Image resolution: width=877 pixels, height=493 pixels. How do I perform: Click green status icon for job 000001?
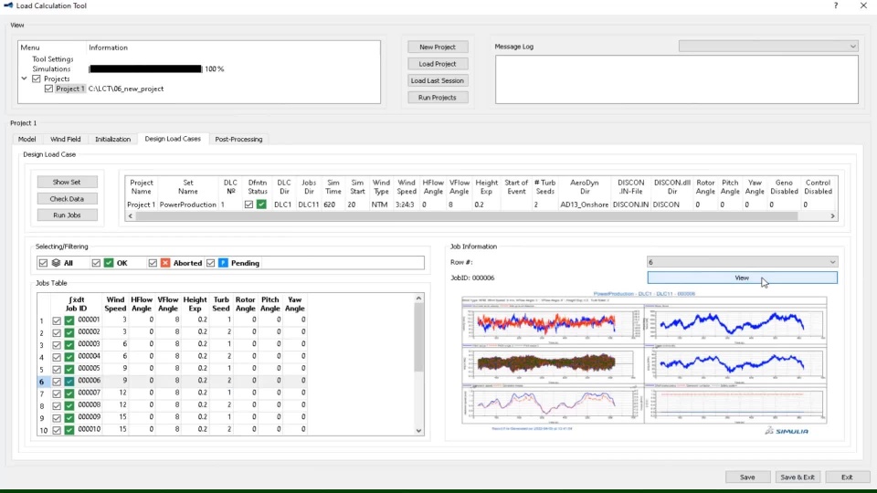tap(69, 320)
